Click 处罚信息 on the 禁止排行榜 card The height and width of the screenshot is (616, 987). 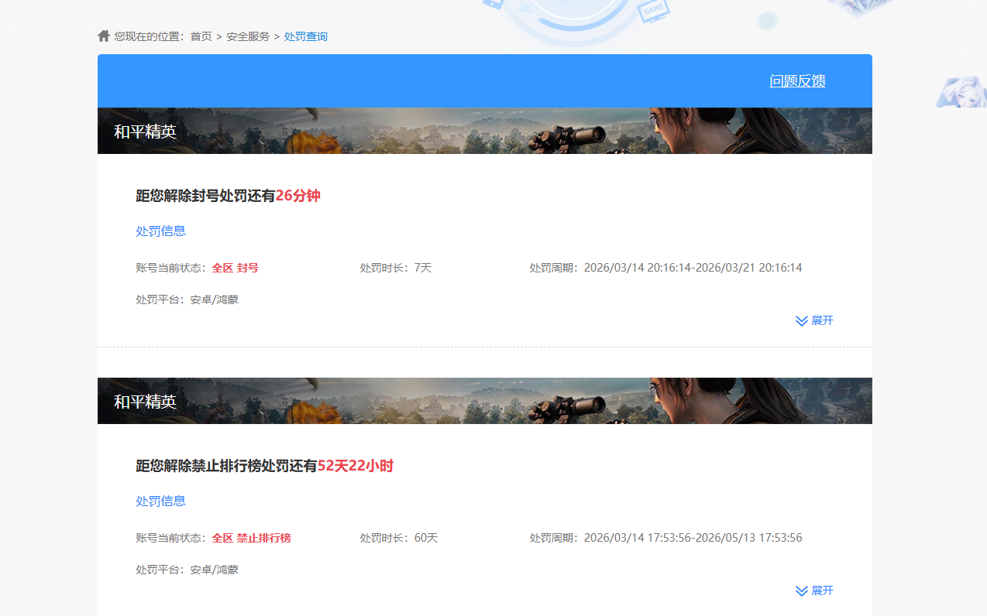coord(160,501)
